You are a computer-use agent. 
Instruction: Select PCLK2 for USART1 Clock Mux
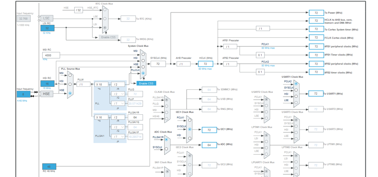296,84
